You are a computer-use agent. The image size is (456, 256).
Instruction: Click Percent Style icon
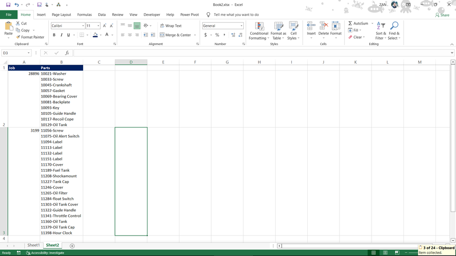(x=217, y=35)
